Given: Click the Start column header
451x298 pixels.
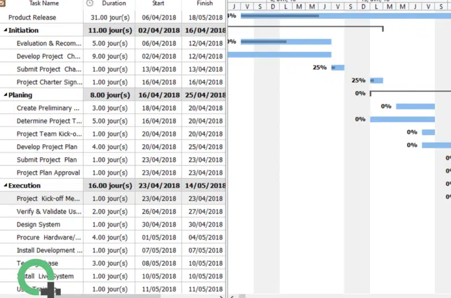Looking at the screenshot, I should pyautogui.click(x=158, y=3).
